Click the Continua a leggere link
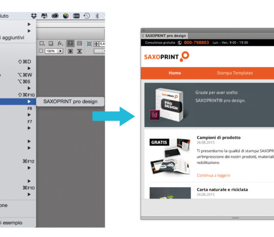The image size is (274, 237). point(213,175)
